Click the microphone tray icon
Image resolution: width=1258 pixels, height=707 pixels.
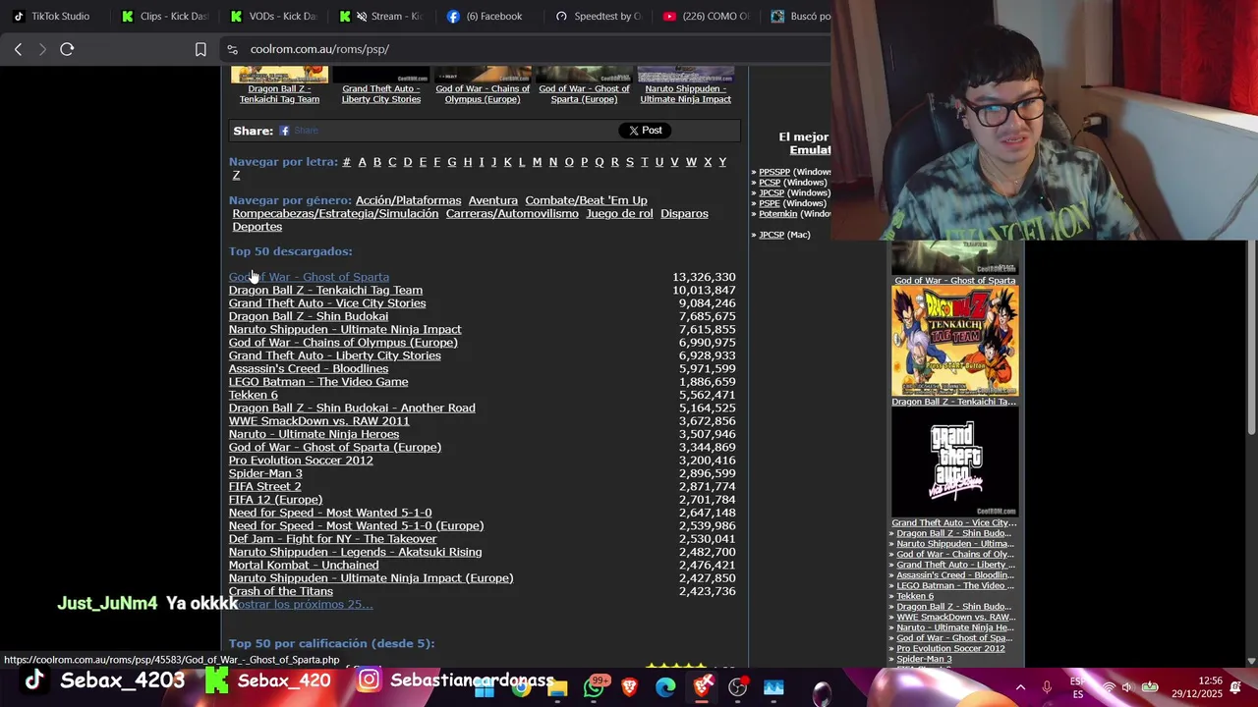pyautogui.click(x=1048, y=687)
